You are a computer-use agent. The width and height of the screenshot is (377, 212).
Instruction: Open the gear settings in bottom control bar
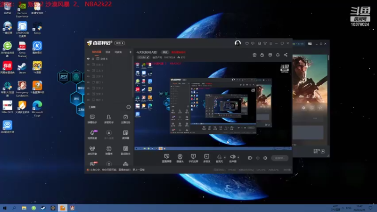pos(265,158)
